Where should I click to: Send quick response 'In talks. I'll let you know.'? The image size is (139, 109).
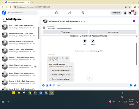61,75
